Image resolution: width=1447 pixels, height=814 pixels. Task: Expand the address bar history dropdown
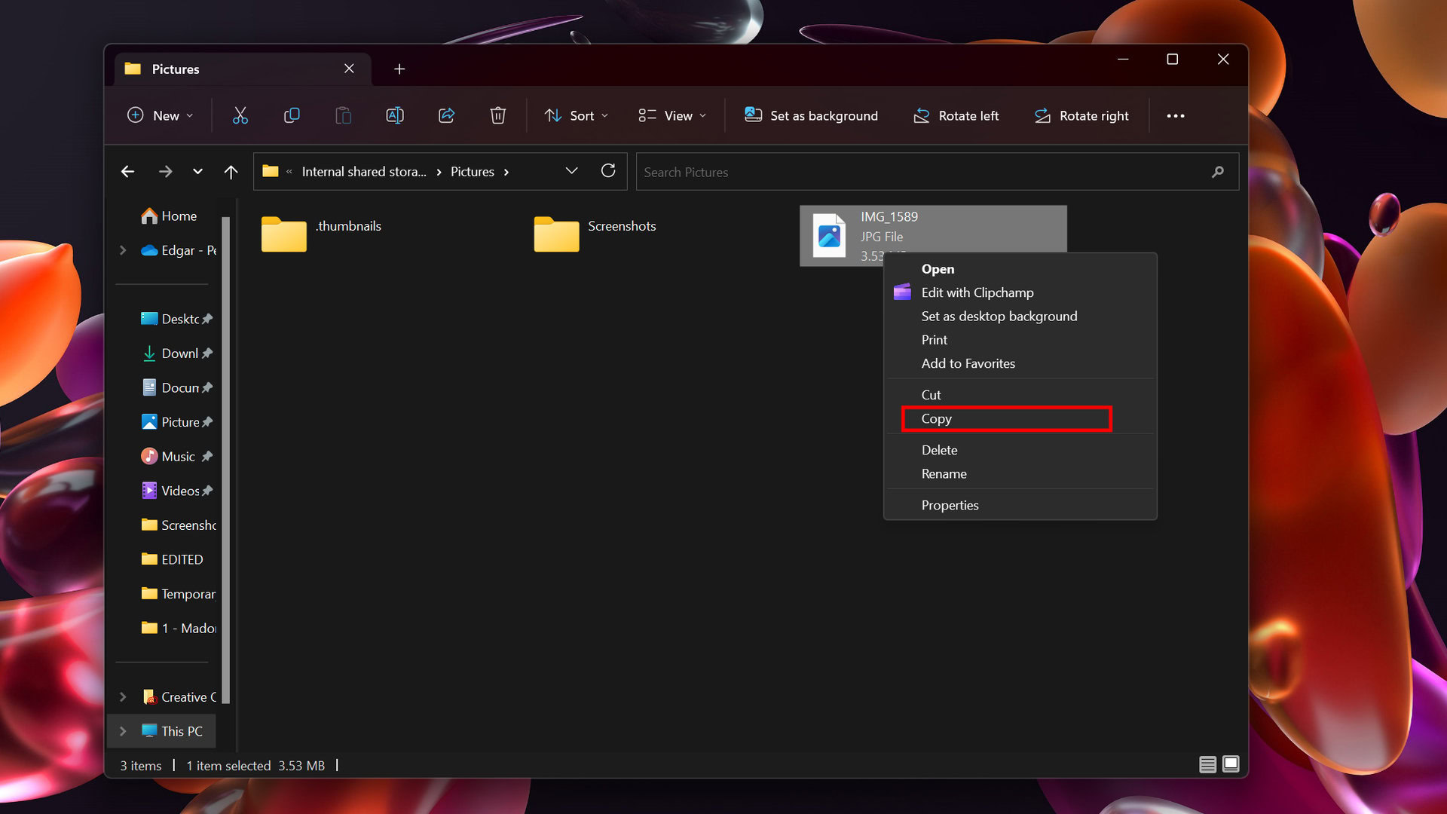click(x=572, y=171)
